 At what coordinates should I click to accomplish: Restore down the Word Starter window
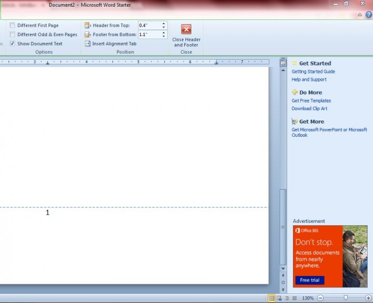pos(347,4)
